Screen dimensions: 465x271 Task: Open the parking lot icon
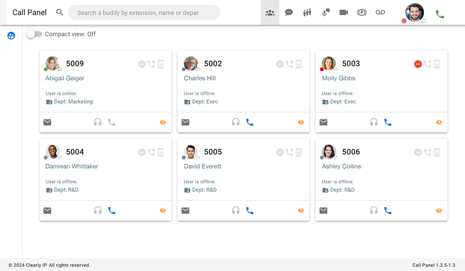[362, 12]
